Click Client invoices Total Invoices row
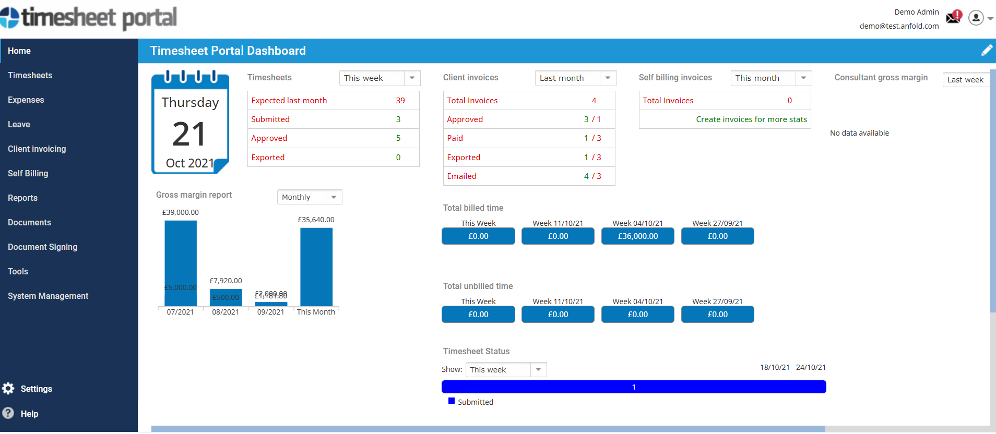 tap(529, 101)
